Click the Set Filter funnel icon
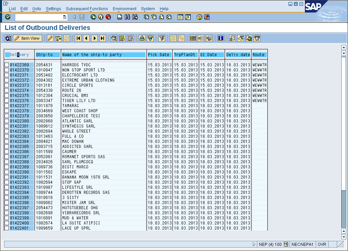 (162, 38)
